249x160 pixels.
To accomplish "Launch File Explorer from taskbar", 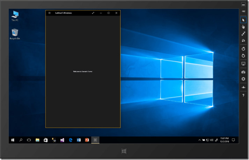I will tap(37, 140).
